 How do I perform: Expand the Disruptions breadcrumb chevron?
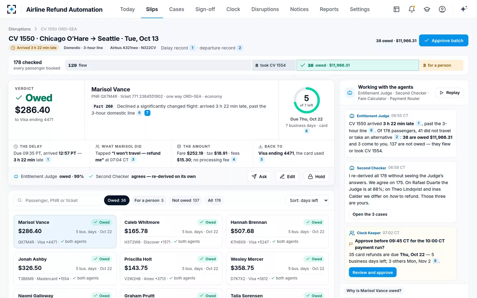pos(36,29)
